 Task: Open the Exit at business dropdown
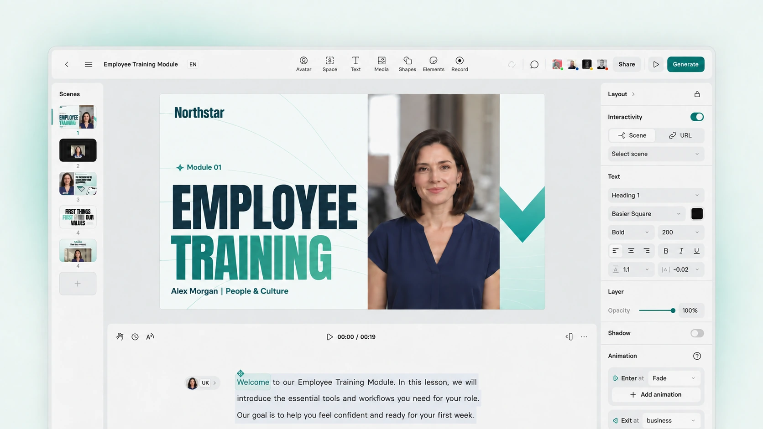coord(671,420)
